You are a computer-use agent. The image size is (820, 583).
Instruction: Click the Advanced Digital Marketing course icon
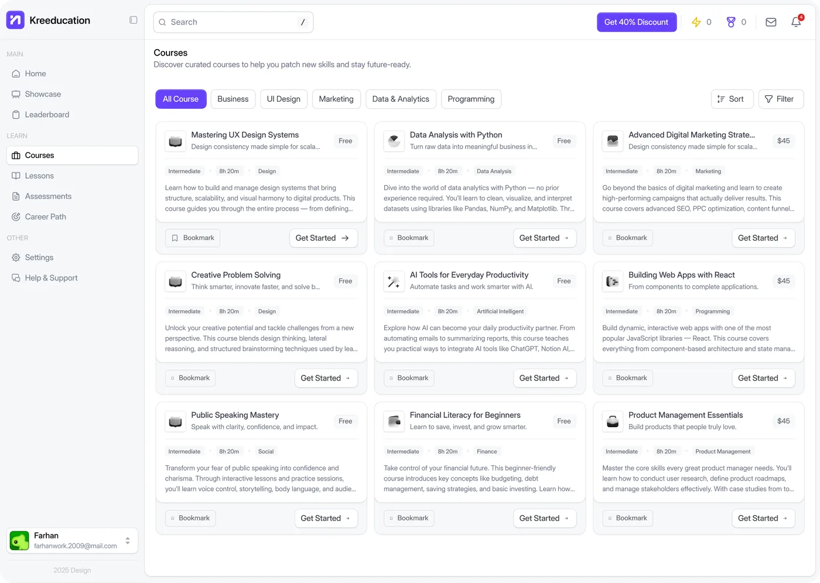click(613, 141)
